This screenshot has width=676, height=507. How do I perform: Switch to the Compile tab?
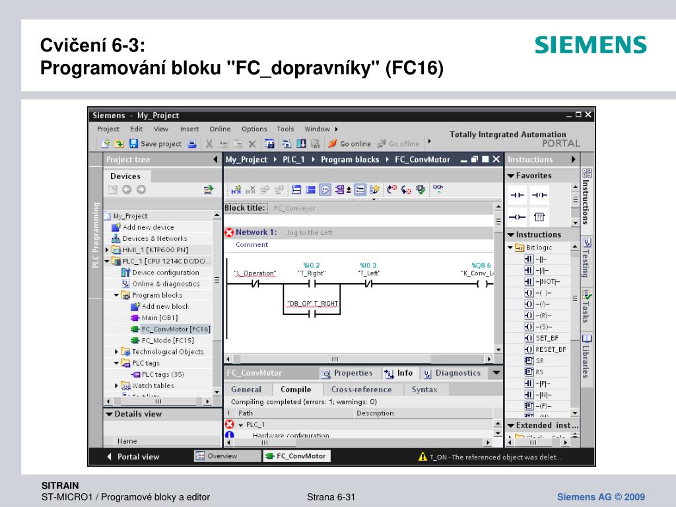pos(296,389)
